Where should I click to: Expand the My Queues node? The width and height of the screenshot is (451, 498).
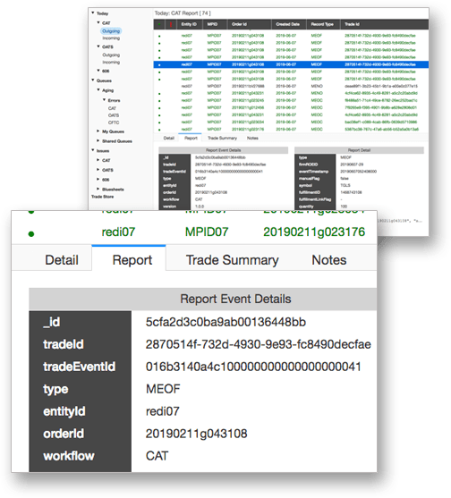coord(98,131)
